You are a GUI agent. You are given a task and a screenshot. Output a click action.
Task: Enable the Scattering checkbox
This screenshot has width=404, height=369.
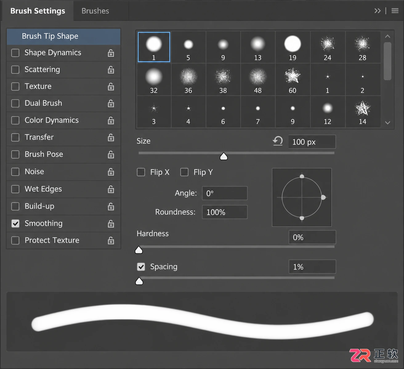15,70
